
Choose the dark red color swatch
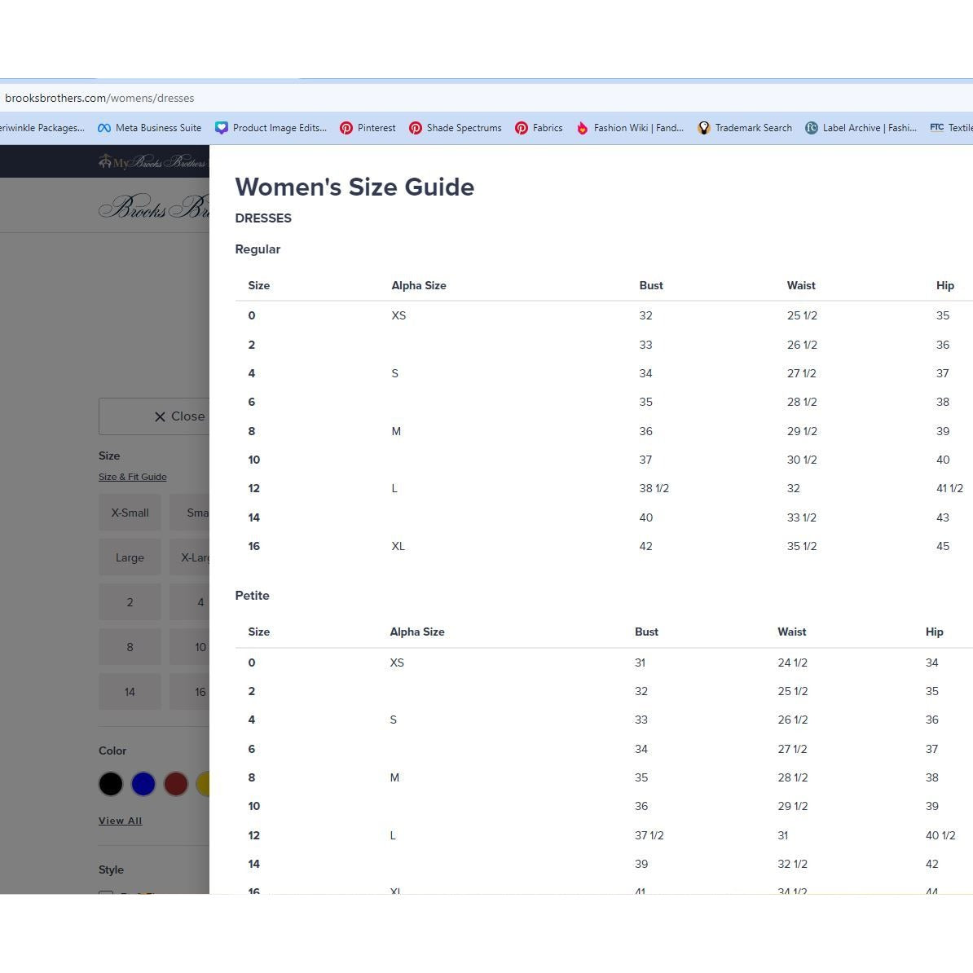click(x=176, y=784)
